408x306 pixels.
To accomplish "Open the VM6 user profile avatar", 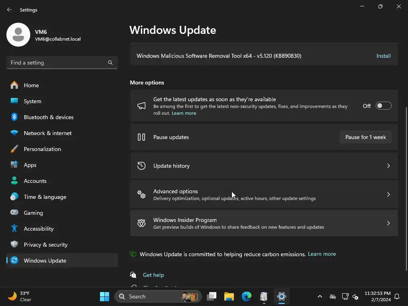I will point(18,35).
